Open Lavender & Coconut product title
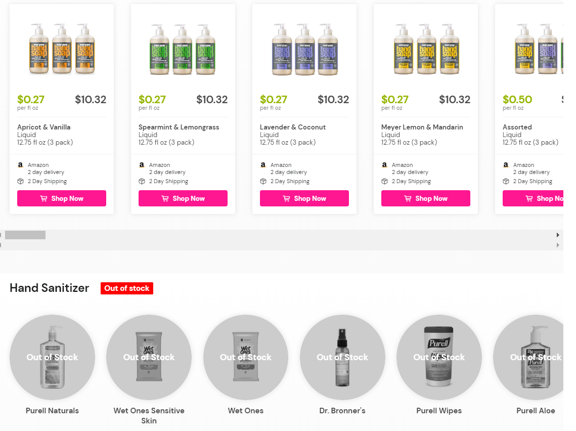 pyautogui.click(x=293, y=127)
